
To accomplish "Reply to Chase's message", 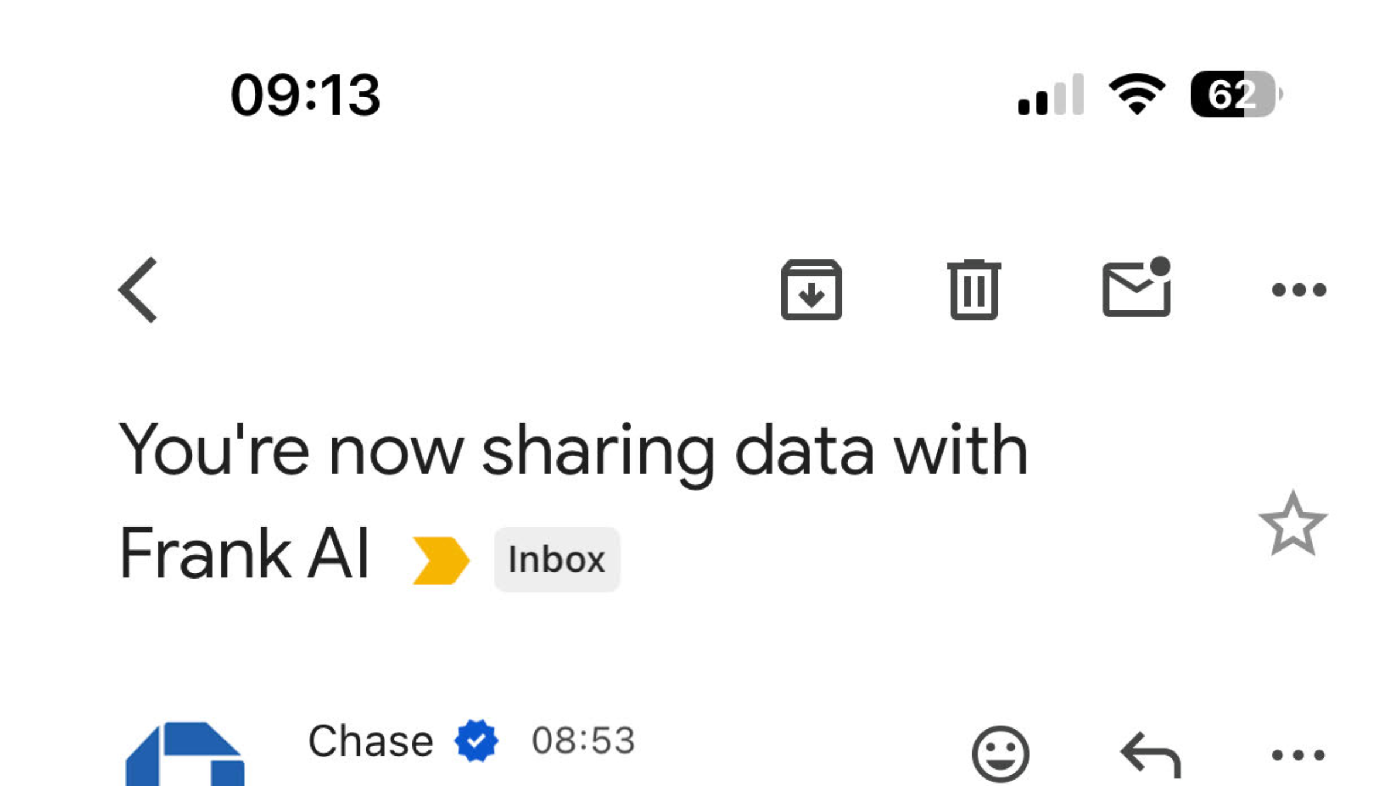I will click(1150, 754).
